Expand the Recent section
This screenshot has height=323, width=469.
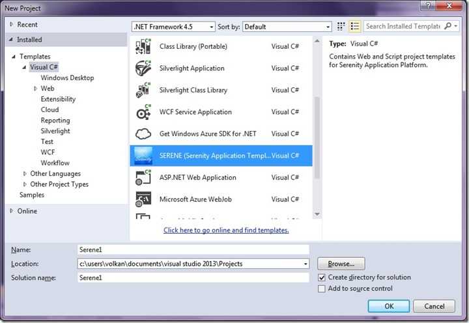pos(11,24)
